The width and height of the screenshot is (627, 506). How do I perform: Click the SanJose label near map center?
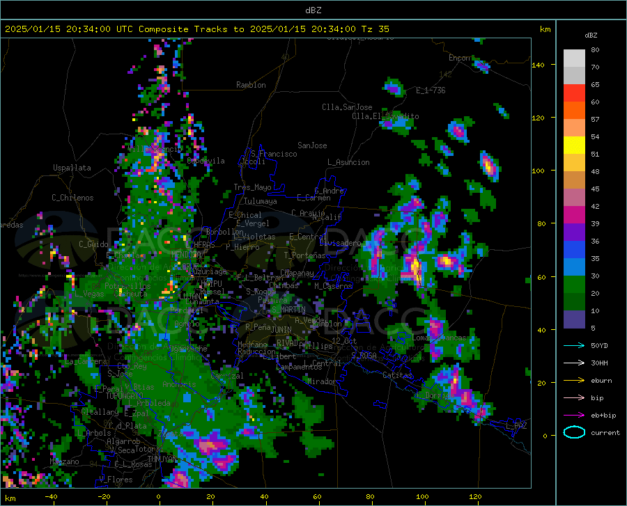point(312,145)
